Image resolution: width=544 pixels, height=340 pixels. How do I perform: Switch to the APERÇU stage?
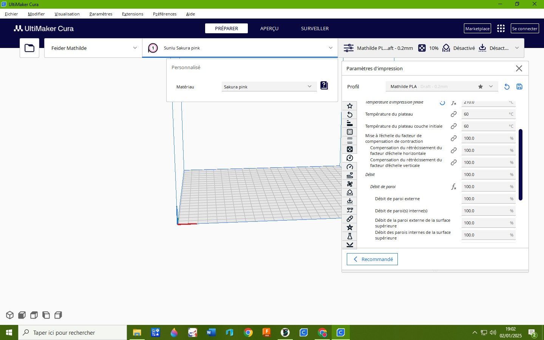click(x=269, y=28)
